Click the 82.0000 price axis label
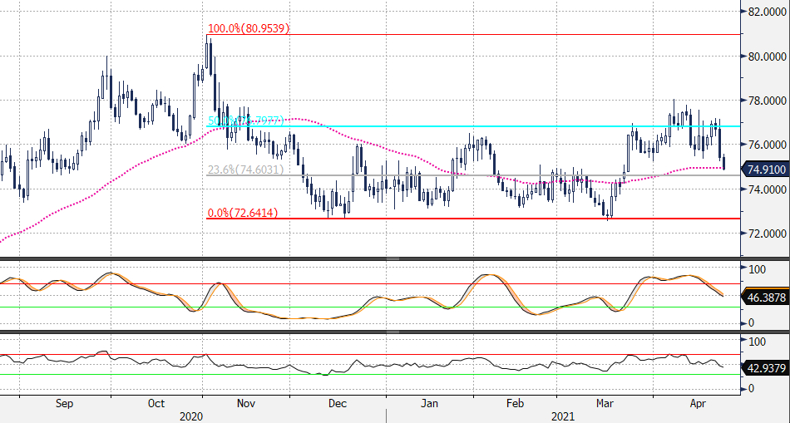This screenshot has height=423, width=790. 767,12
